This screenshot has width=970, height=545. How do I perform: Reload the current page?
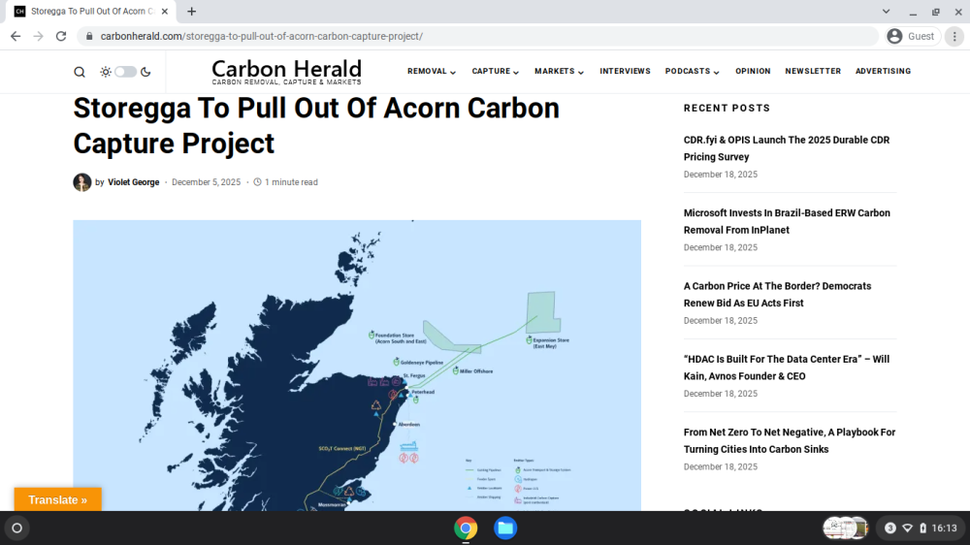pos(60,37)
